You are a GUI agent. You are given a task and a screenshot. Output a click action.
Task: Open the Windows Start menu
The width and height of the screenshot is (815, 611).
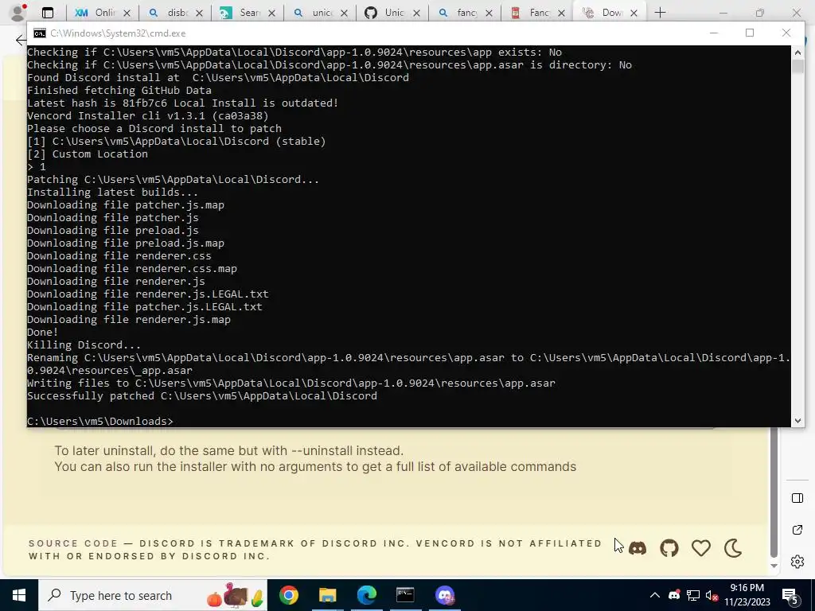click(19, 595)
